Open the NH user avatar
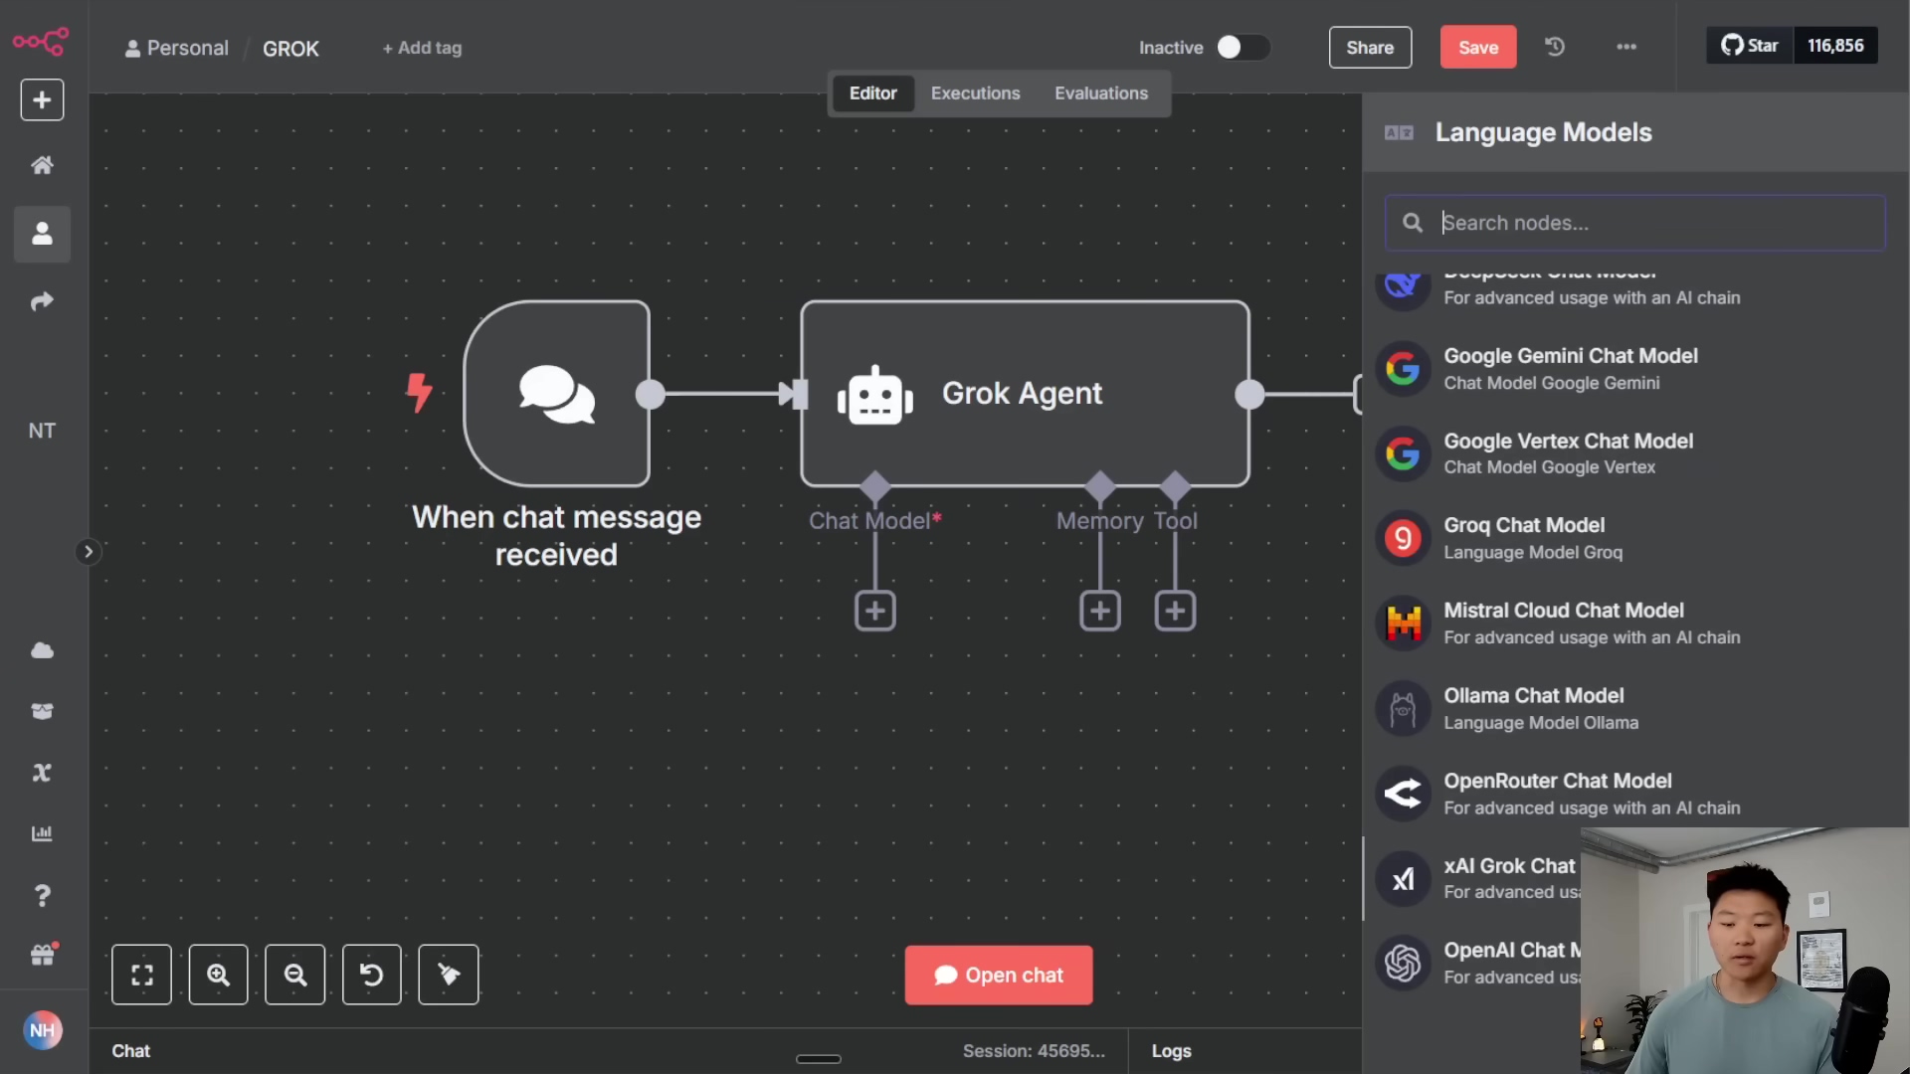The width and height of the screenshot is (1910, 1074). point(42,1030)
